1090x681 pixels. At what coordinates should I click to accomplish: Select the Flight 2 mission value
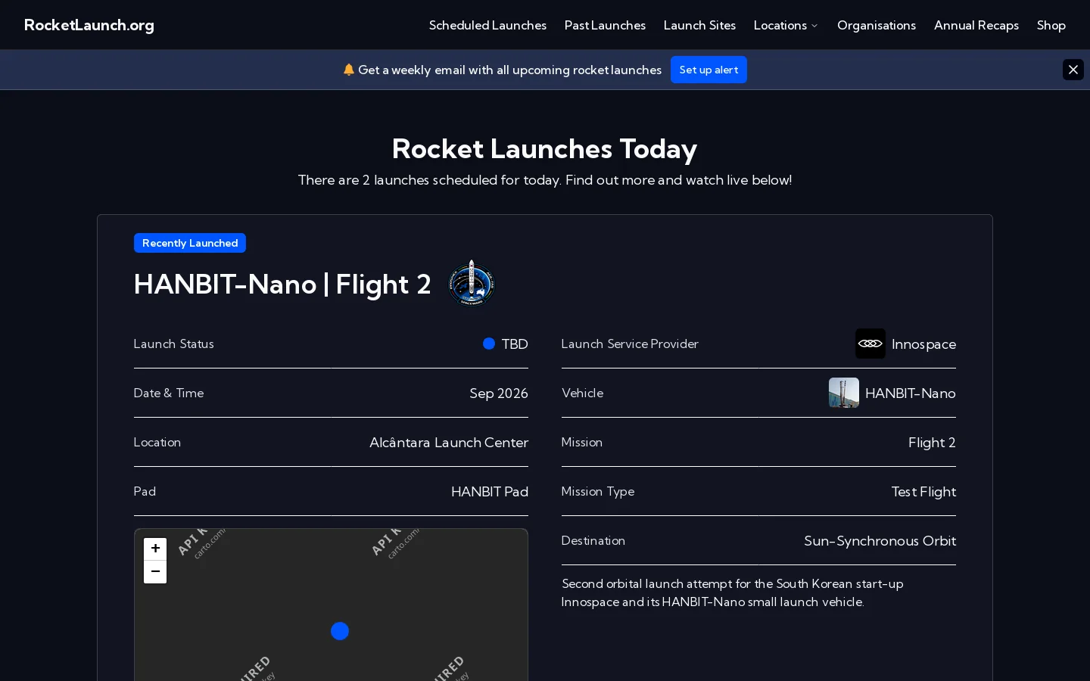pos(932,443)
